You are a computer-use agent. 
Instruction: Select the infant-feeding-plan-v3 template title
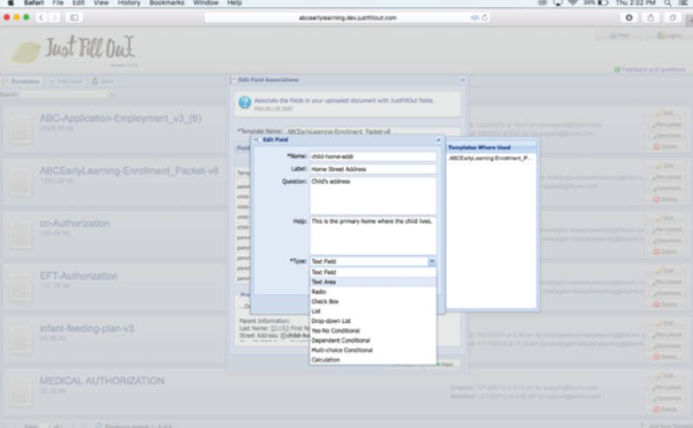86,329
